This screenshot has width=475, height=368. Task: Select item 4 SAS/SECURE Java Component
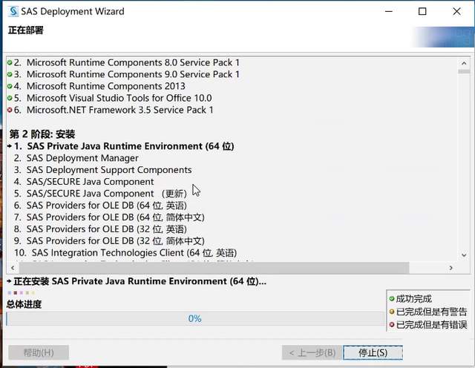click(91, 182)
